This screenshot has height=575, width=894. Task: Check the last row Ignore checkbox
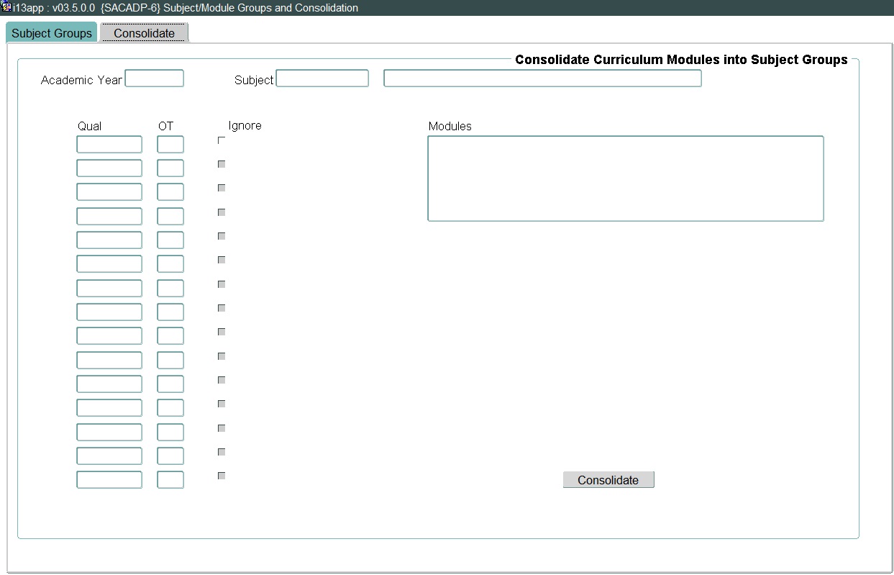pyautogui.click(x=222, y=476)
